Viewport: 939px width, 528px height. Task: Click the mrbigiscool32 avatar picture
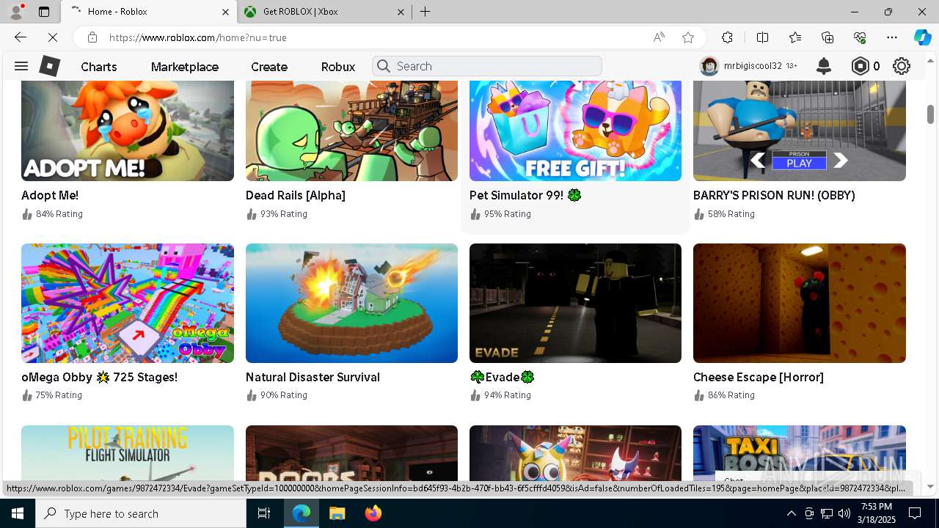tap(709, 66)
